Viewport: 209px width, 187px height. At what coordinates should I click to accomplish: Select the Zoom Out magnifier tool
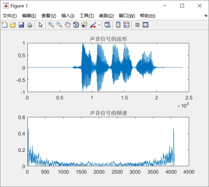point(59,25)
